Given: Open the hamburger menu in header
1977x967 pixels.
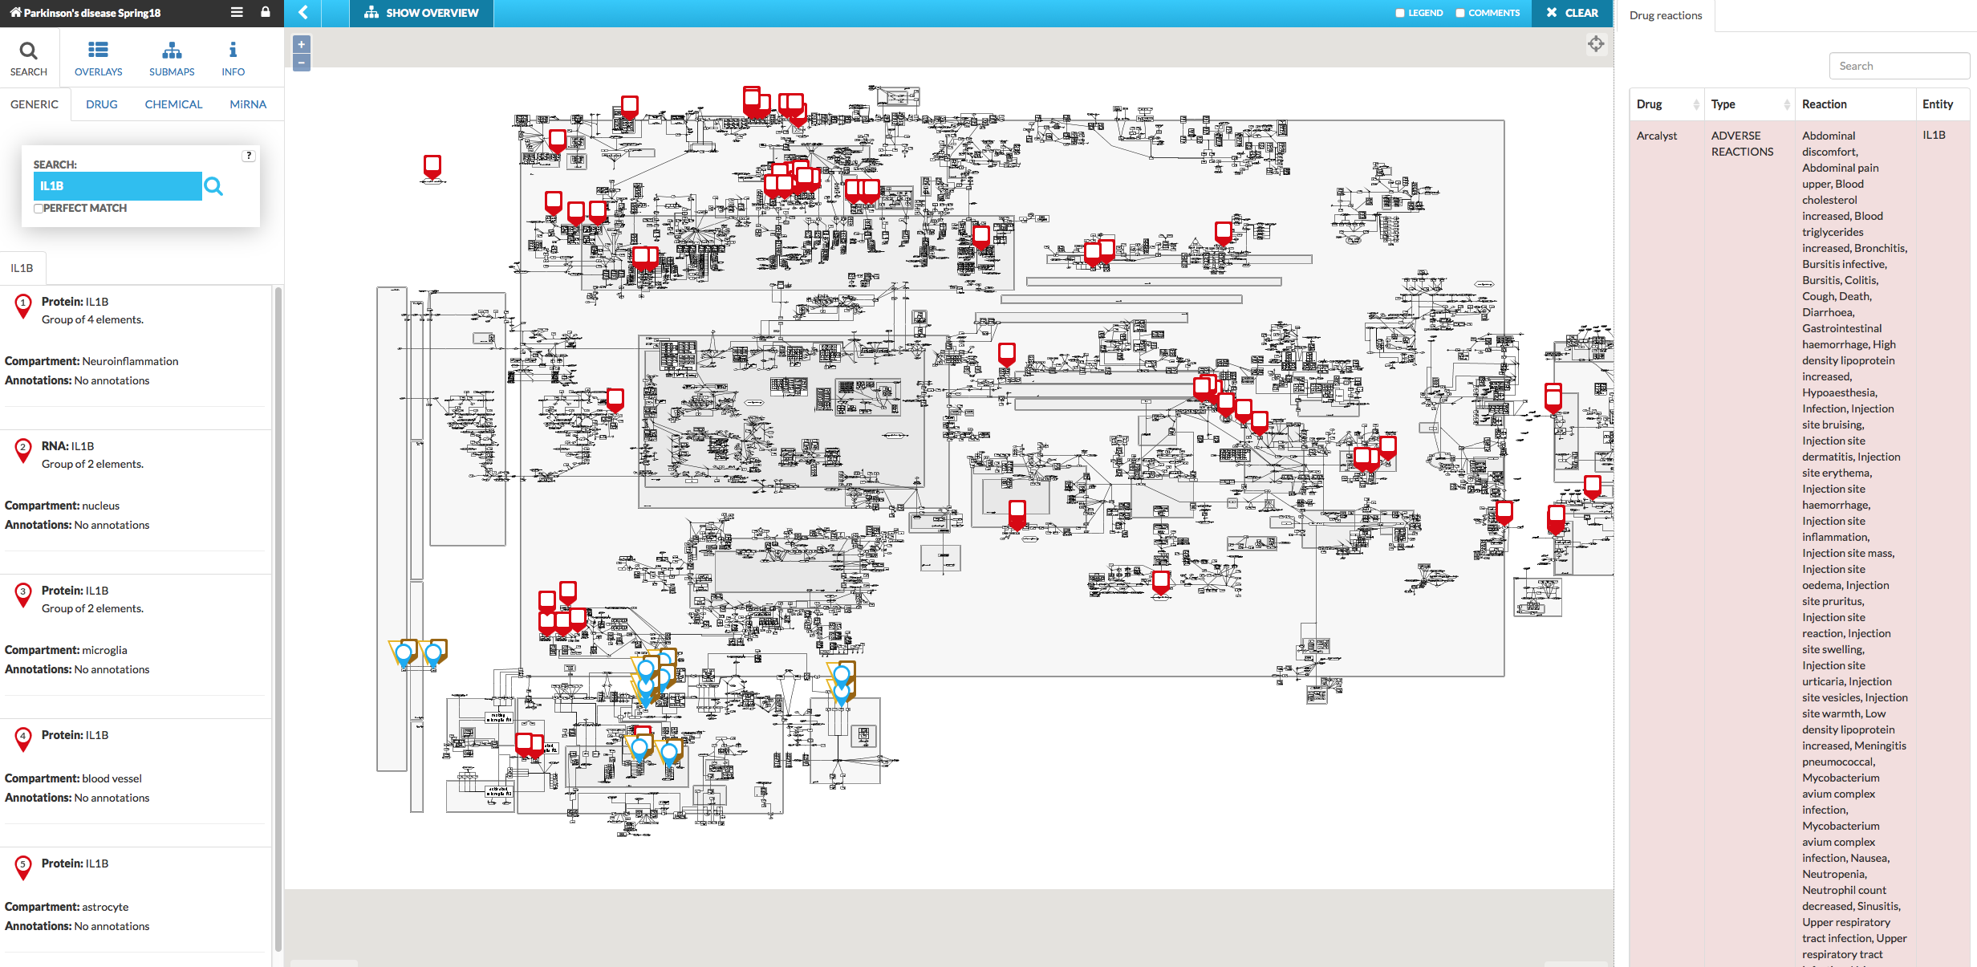Looking at the screenshot, I should coord(237,13).
